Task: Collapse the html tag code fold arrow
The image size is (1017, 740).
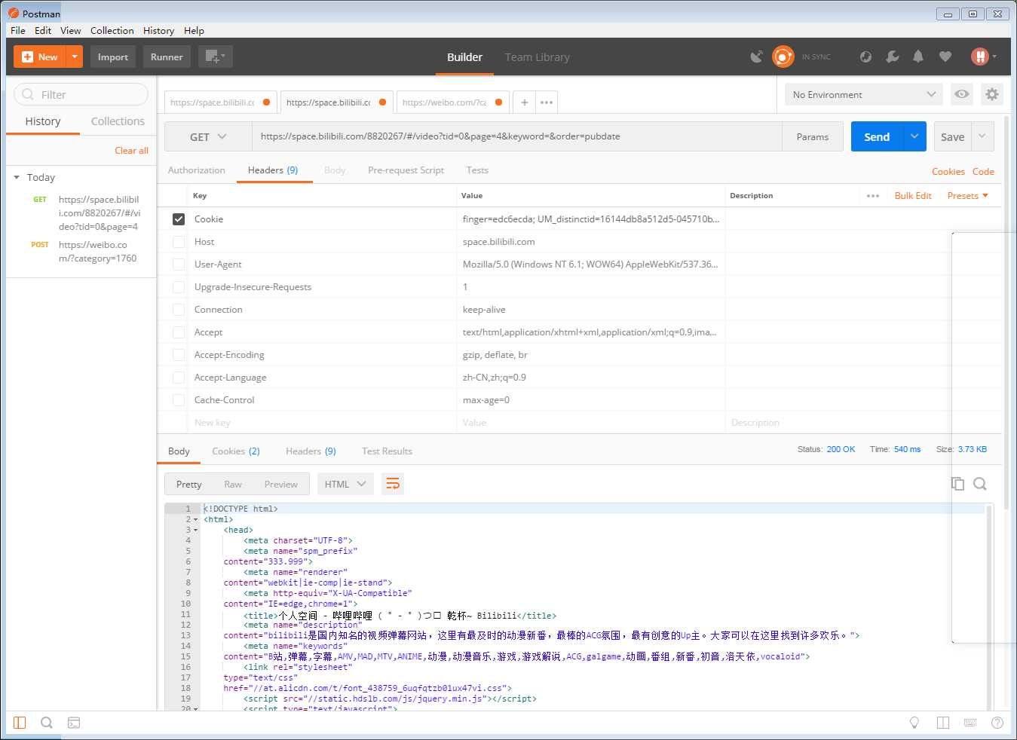Action: [196, 519]
